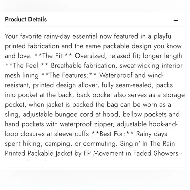Click the "Faded Showers" color name text
Viewport: 190px width, 190px height.
click(x=156, y=153)
